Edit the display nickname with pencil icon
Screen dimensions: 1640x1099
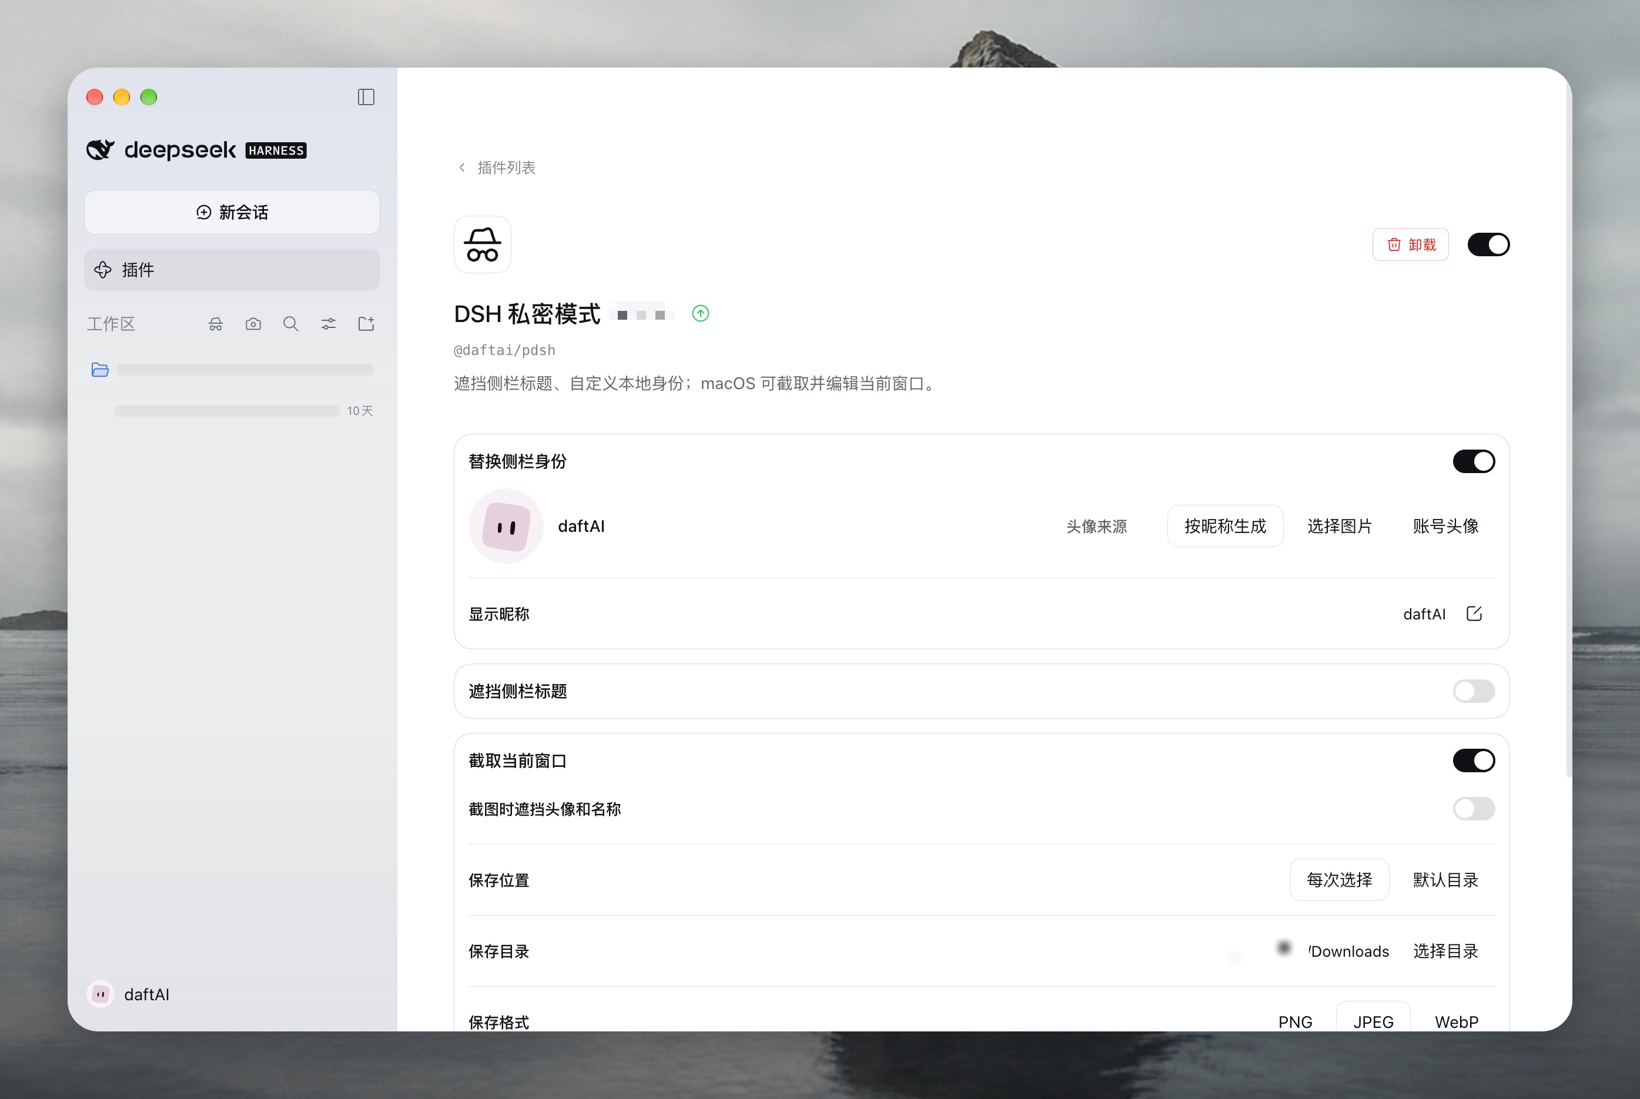[1474, 614]
